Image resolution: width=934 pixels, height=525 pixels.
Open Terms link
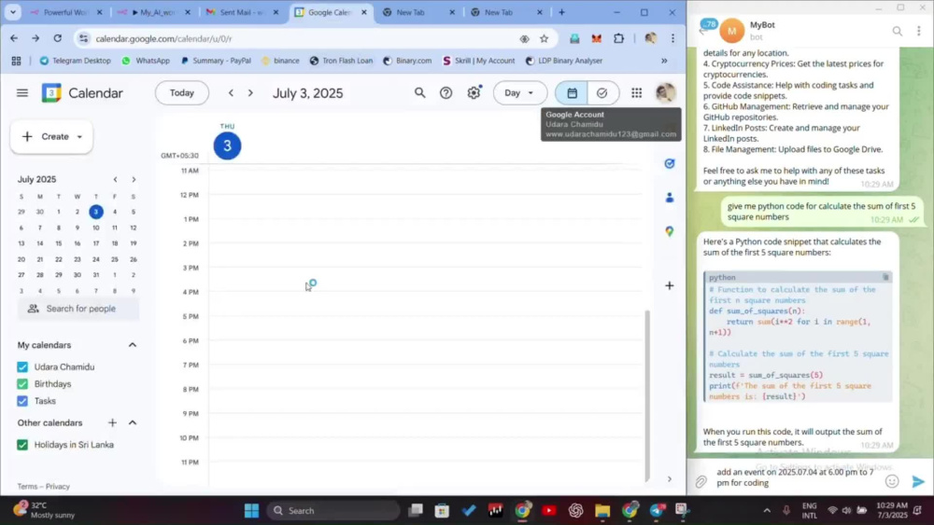27,487
